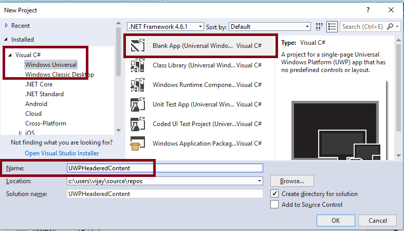Click the search magnifier icon
The height and width of the screenshot is (231, 404).
[390, 26]
